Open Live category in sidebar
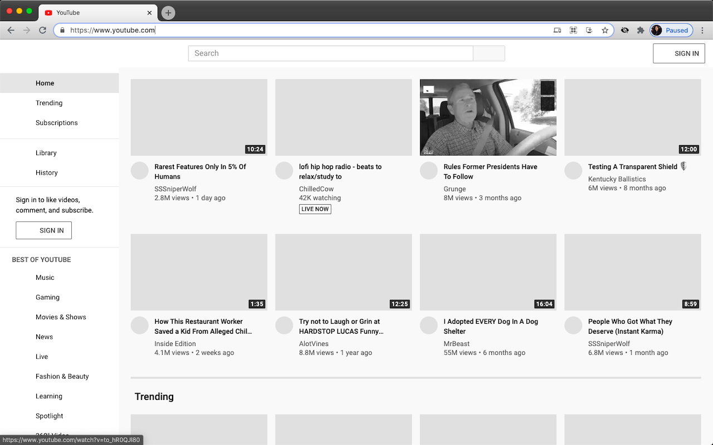Viewport: 713px width, 445px height. click(59, 357)
